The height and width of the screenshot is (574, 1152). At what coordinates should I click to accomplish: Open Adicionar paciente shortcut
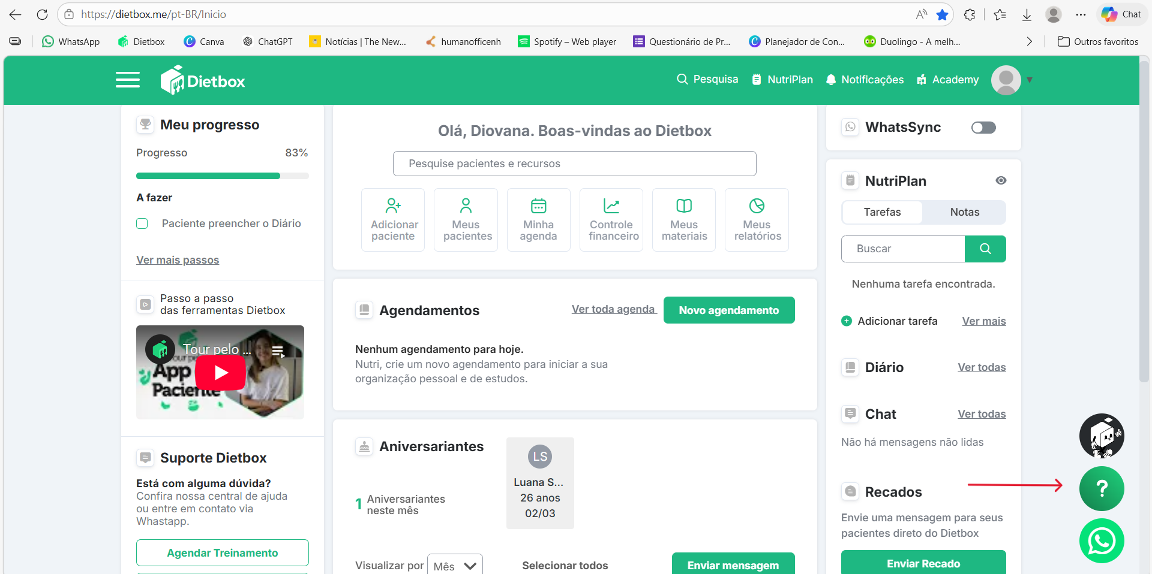click(393, 220)
